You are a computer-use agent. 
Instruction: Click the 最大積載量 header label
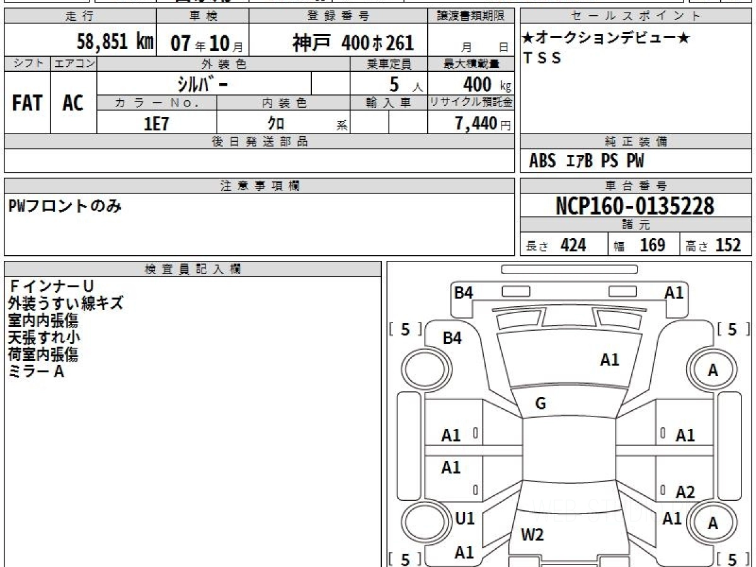coord(471,63)
